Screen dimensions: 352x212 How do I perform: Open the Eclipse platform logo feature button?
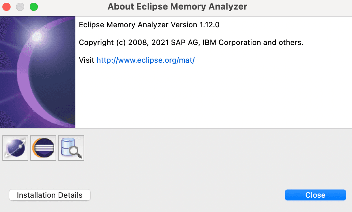coord(43,148)
